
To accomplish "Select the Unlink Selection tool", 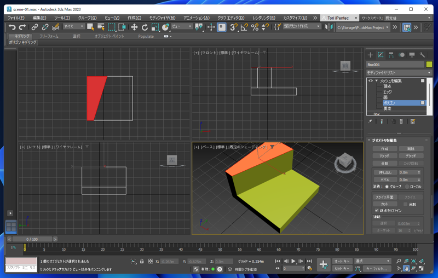I will pyautogui.click(x=45, y=27).
